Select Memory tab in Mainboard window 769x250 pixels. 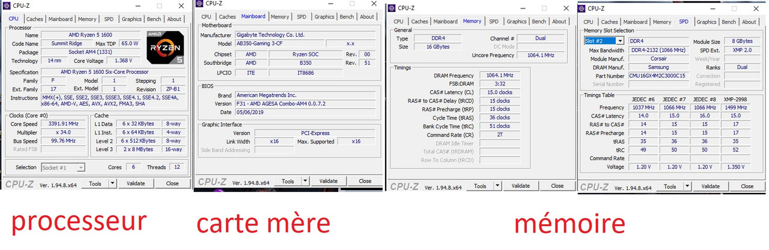tap(279, 17)
